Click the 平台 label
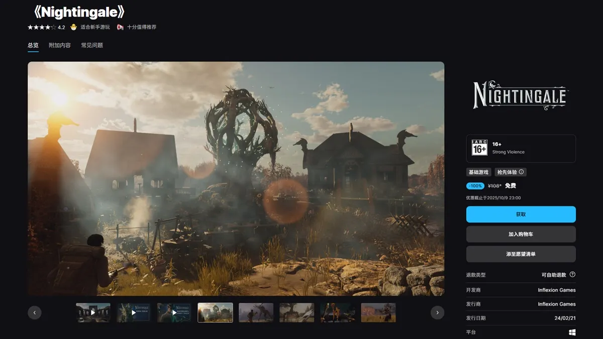 point(471,332)
